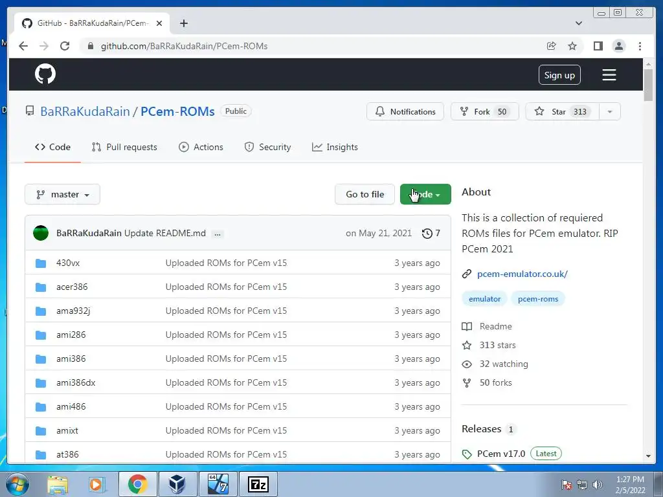Screen dimensions: 663x497
Task: Expand the Chrome tab search chevron
Action: [x=579, y=23]
